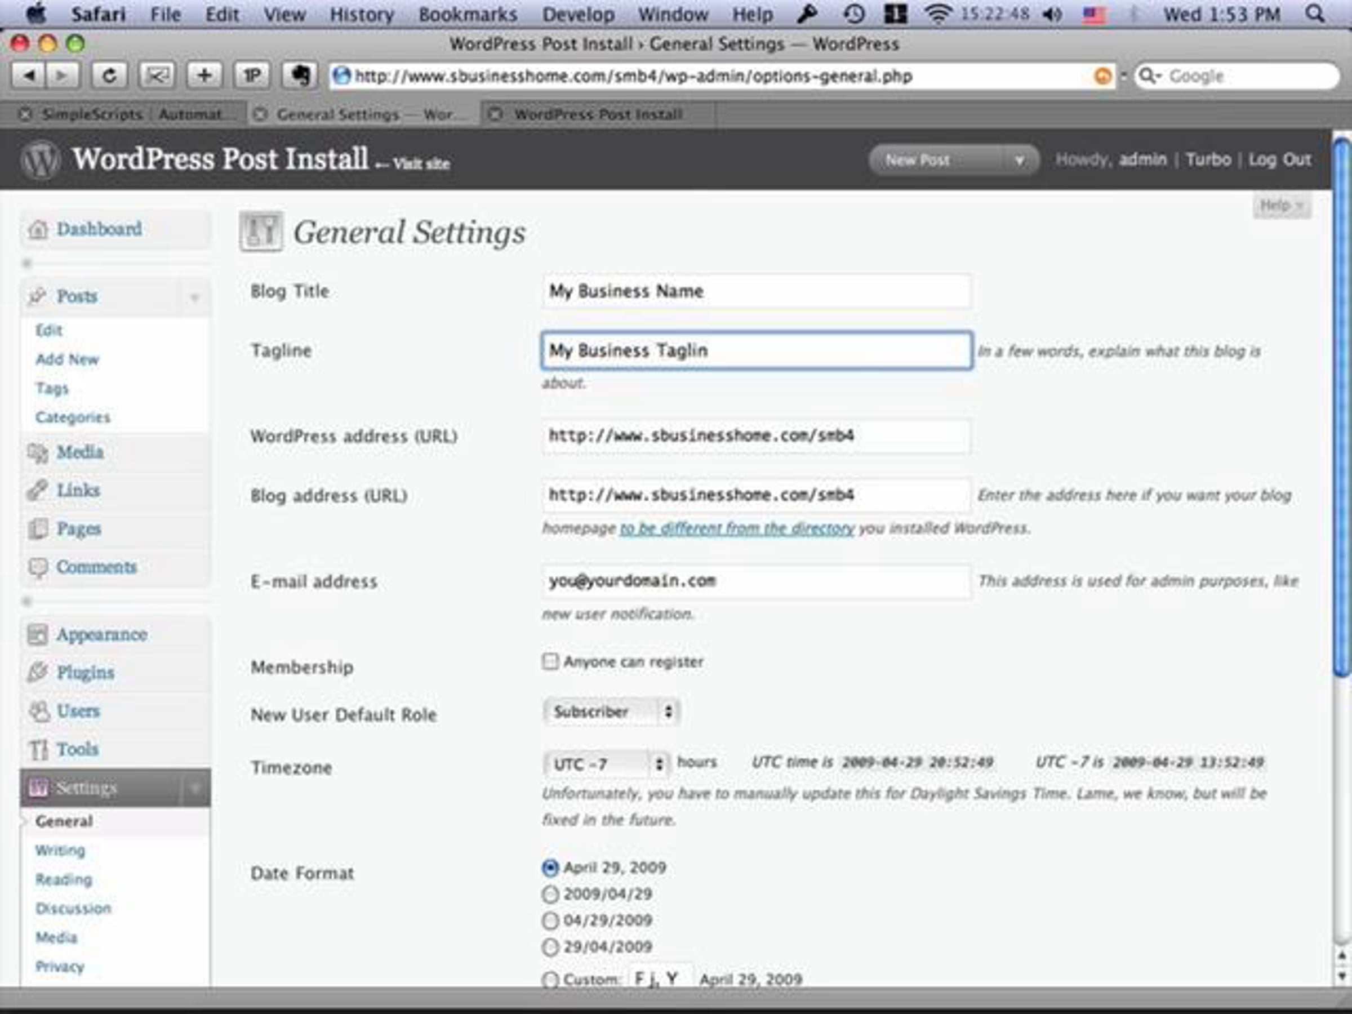1352x1014 pixels.
Task: Select the 04/29/2009 date format
Action: [x=550, y=920]
